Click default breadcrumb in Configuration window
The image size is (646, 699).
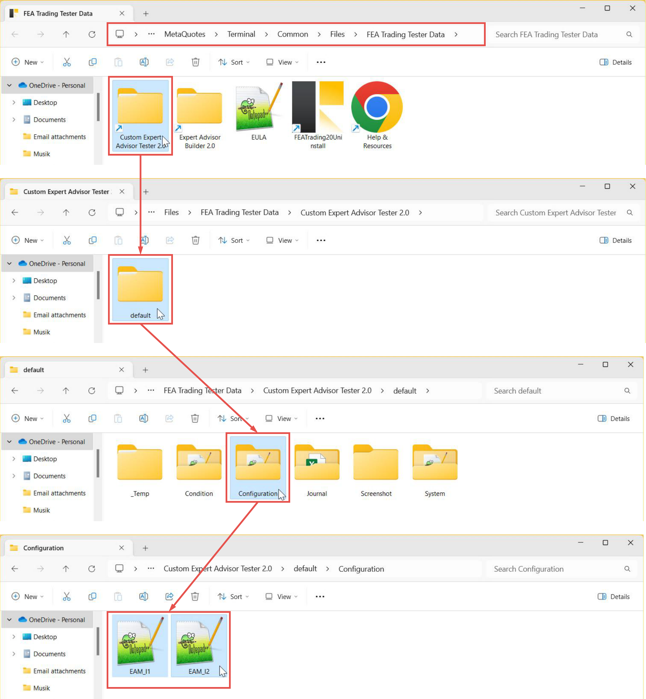[305, 569]
